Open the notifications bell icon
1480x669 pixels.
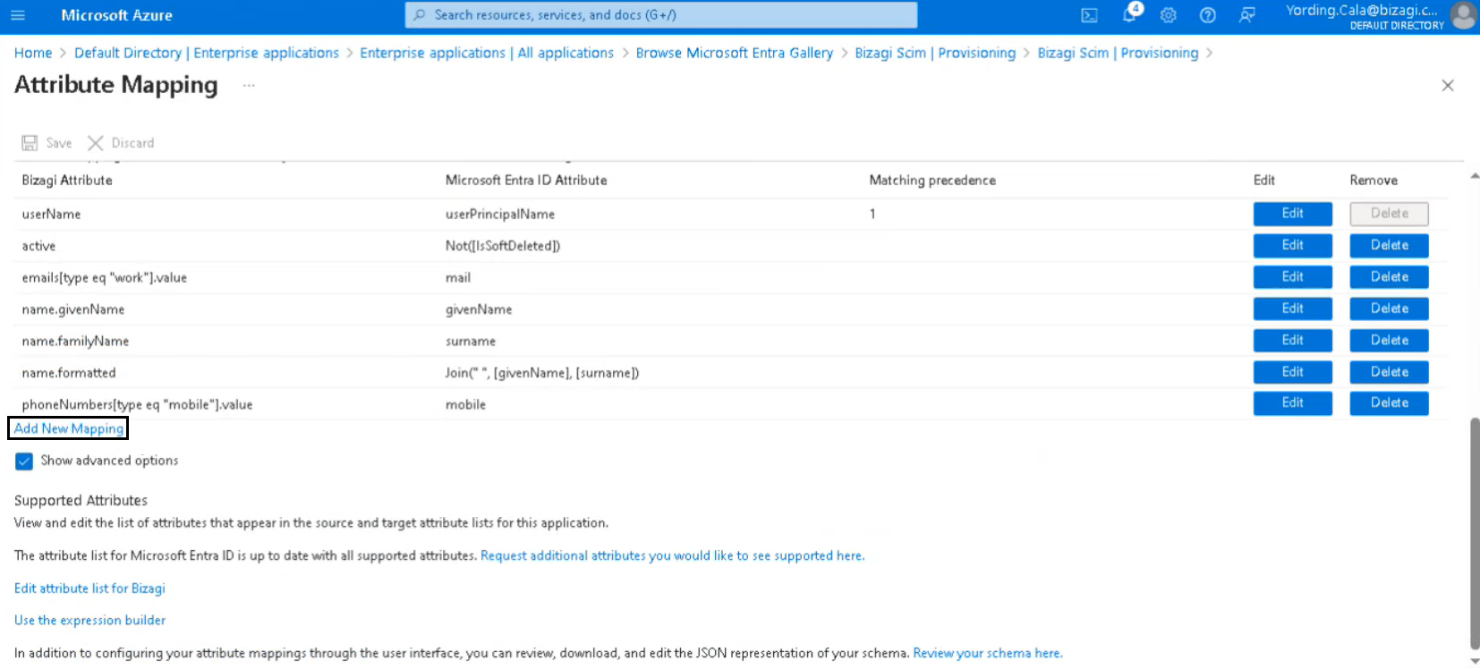pyautogui.click(x=1130, y=13)
